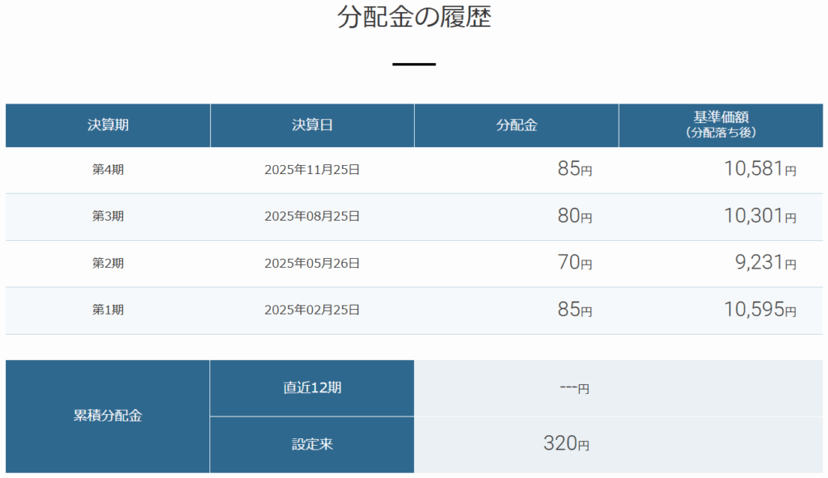The width and height of the screenshot is (828, 478).
Task: Click the 分配金の履歴 page heading
Action: (x=414, y=18)
